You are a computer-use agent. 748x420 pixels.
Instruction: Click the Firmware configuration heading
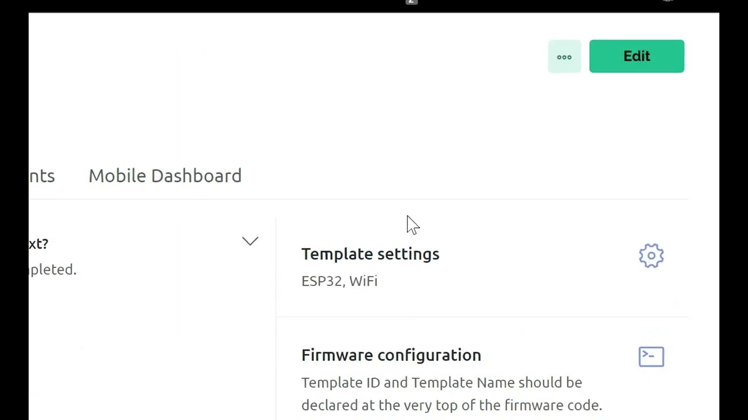[391, 355]
